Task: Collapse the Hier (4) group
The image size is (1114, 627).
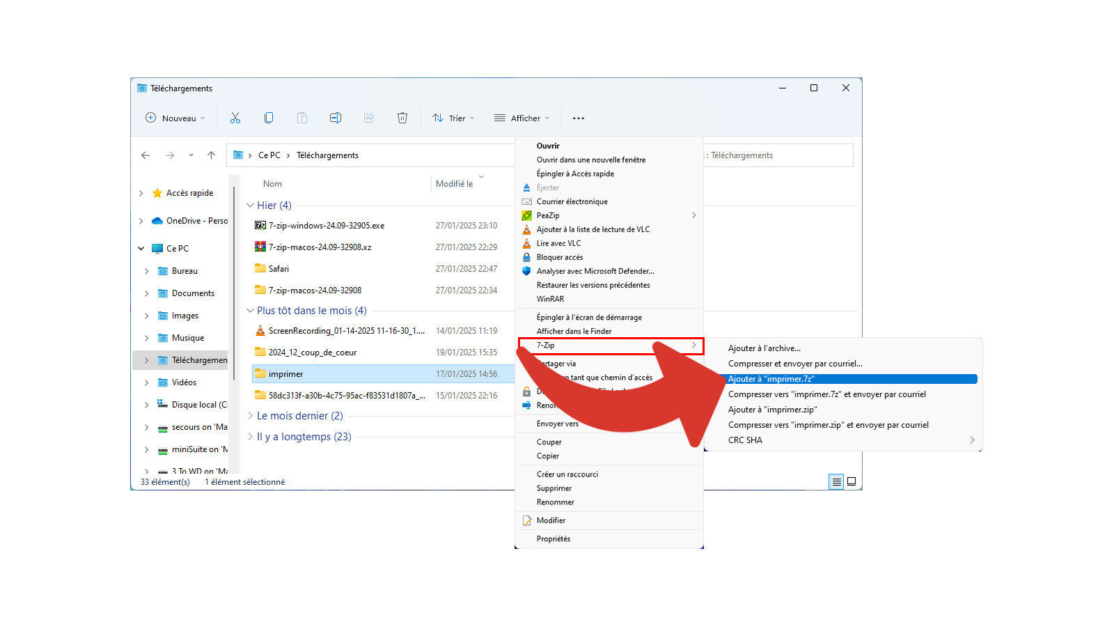Action: point(251,206)
